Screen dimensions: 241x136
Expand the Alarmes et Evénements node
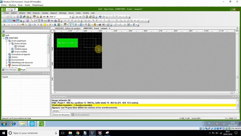[7, 65]
